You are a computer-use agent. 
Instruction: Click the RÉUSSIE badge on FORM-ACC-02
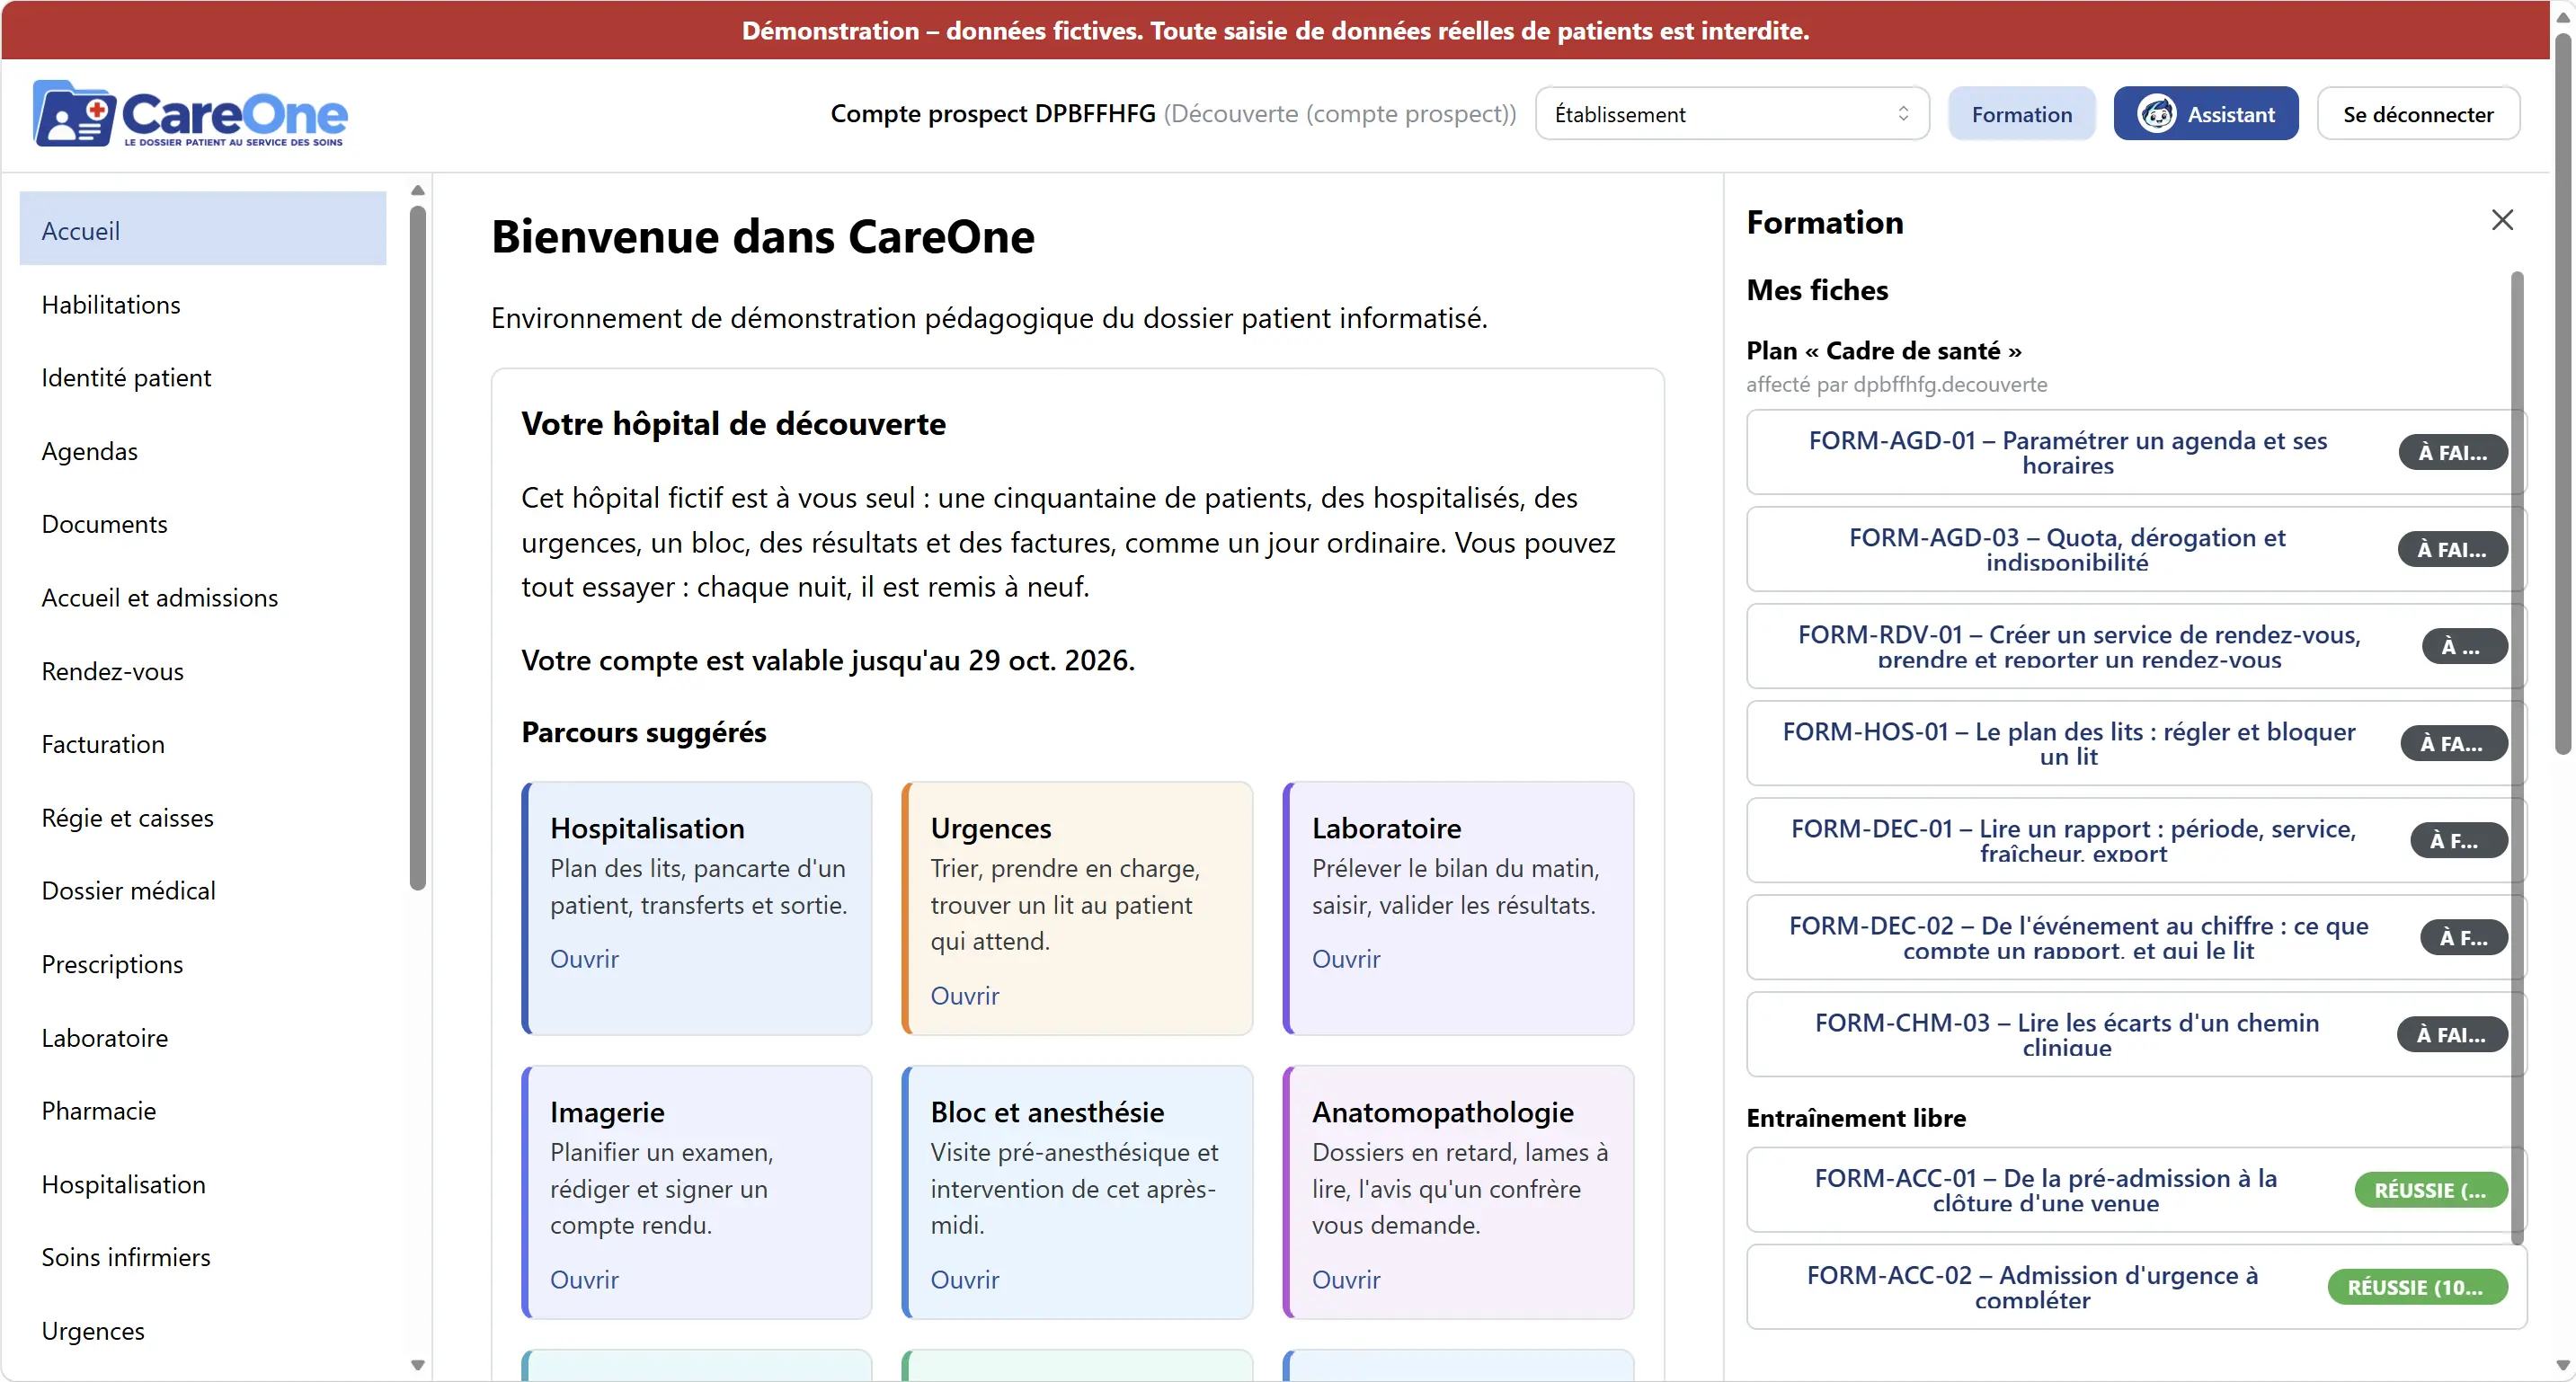tap(2416, 1287)
